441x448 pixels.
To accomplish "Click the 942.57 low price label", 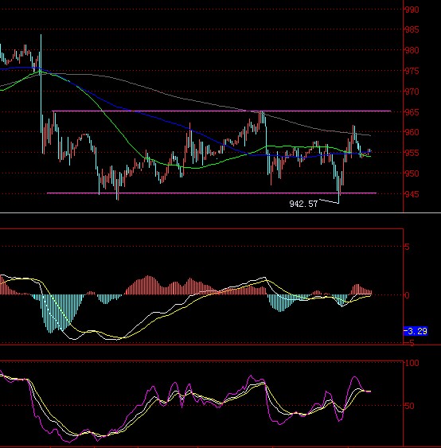I will [x=303, y=204].
